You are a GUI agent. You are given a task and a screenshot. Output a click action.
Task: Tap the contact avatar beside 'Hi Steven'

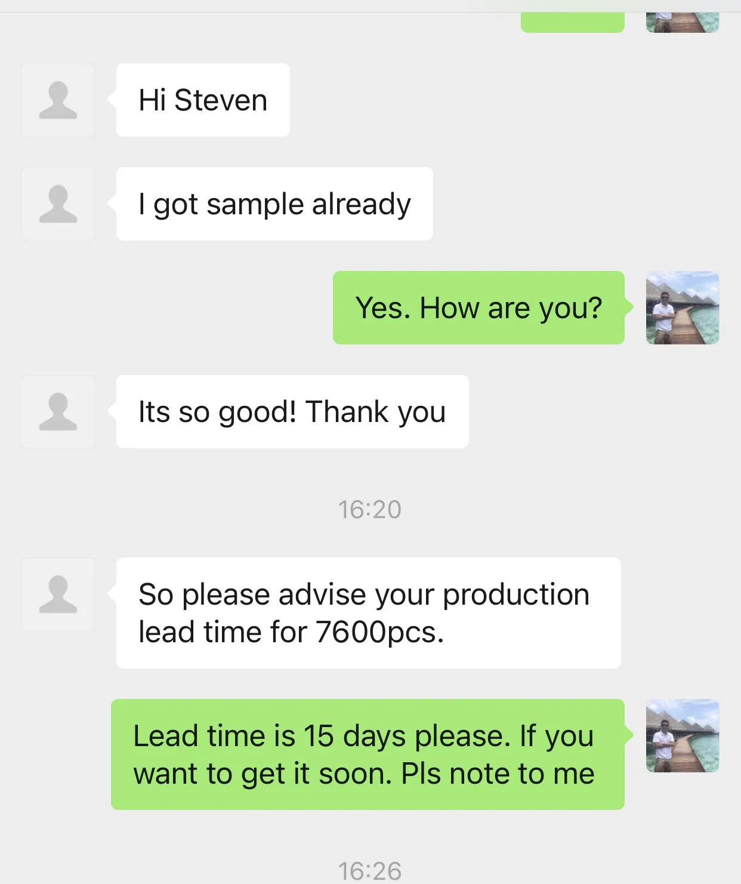tap(58, 100)
